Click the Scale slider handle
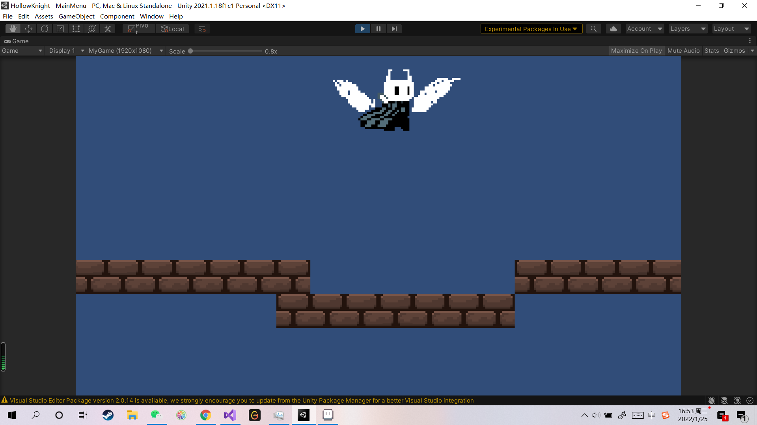 click(x=190, y=51)
